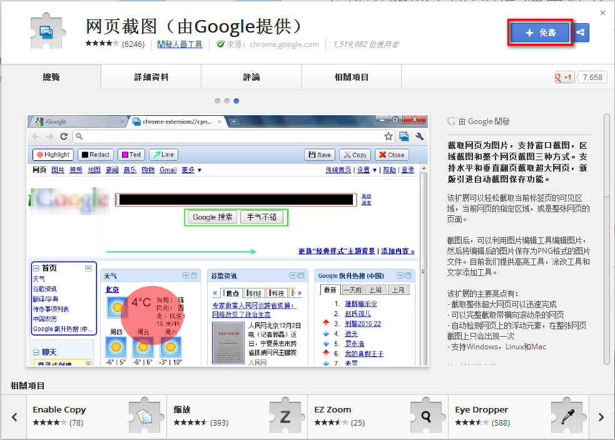
Task: Click the 添加内容 link in preview
Action: tap(397, 251)
